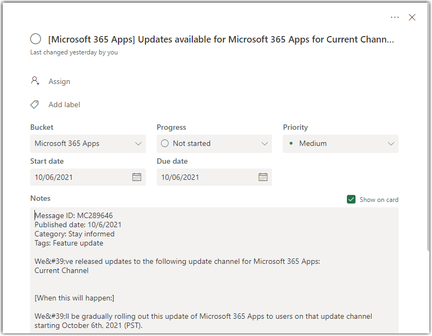Click the label tag icon
This screenshot has height=336, width=432.
pos(35,104)
